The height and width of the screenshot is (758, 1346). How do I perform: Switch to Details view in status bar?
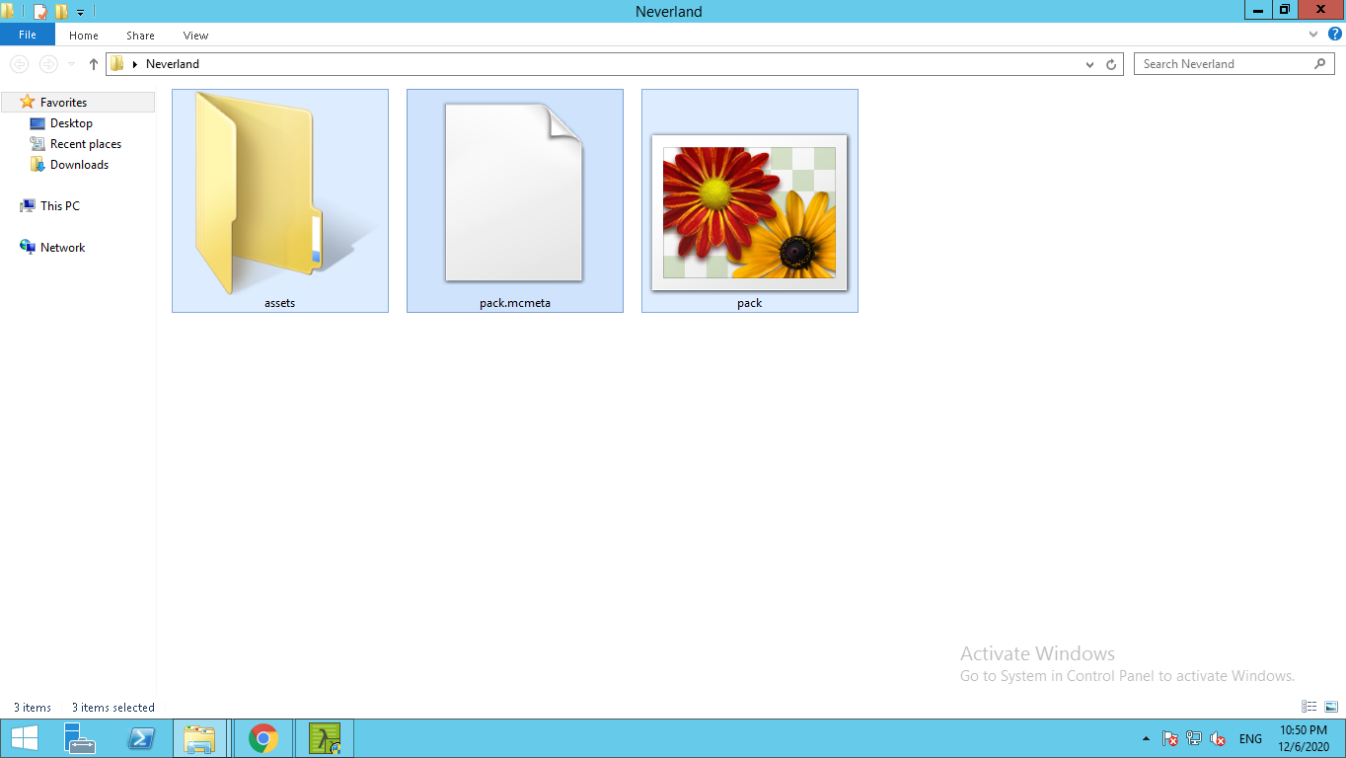click(1309, 707)
